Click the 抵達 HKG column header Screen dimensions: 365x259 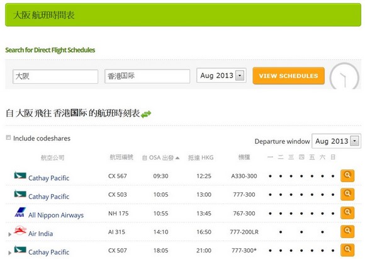(x=201, y=158)
